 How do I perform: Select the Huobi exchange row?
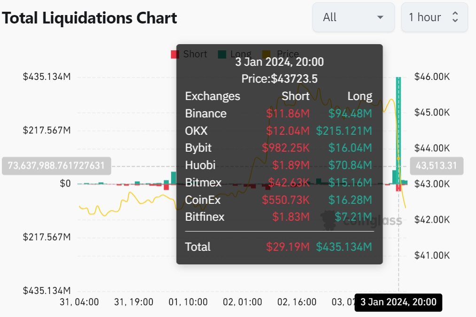[x=279, y=165]
